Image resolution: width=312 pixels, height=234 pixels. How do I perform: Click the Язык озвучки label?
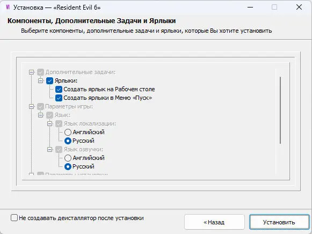(83, 150)
